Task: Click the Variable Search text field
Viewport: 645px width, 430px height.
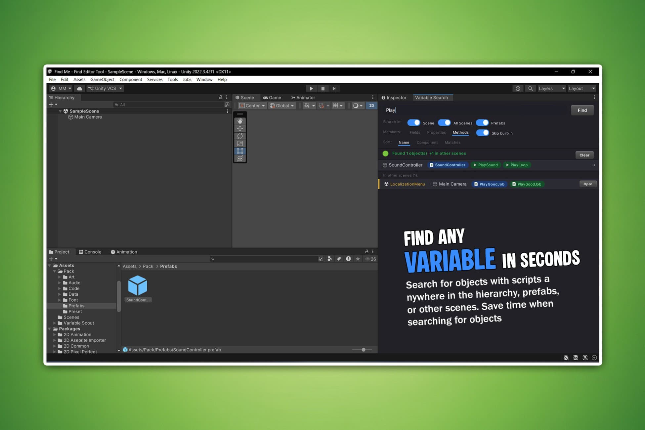Action: [475, 110]
